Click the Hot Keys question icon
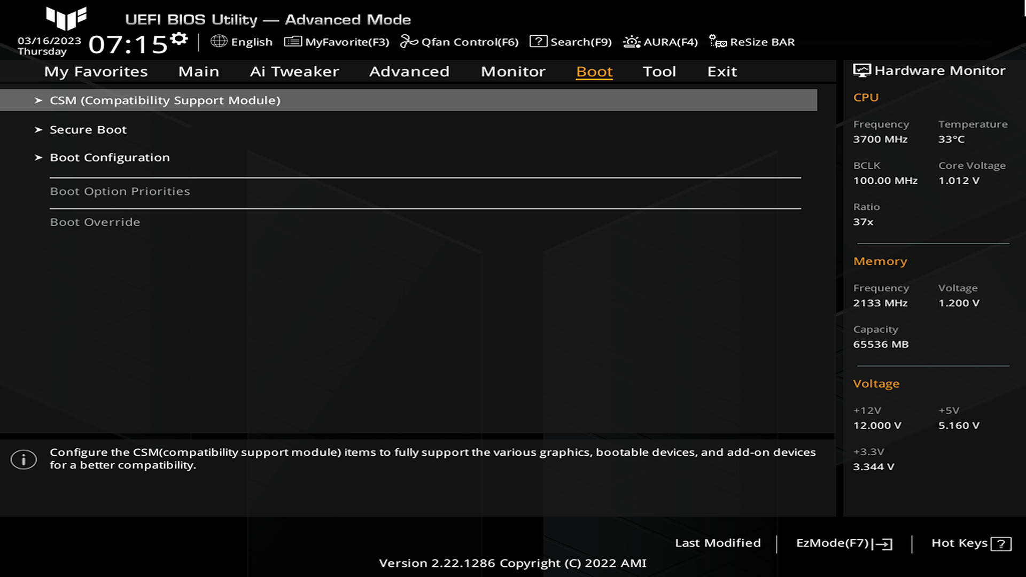This screenshot has width=1026, height=577. click(x=1000, y=544)
